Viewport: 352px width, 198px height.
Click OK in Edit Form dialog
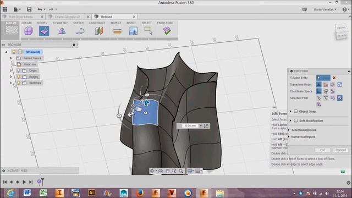(x=322, y=150)
